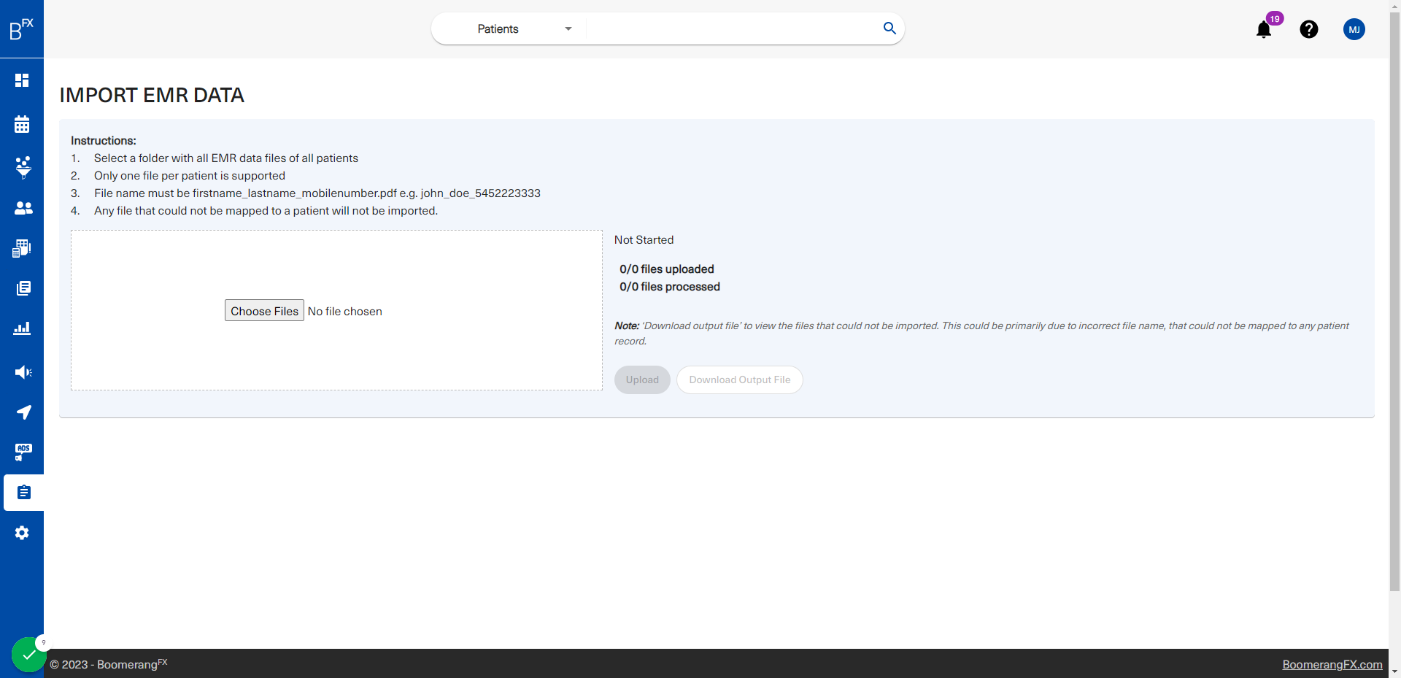The image size is (1401, 678).
Task: Click the file name format instruction line
Action: 317,193
